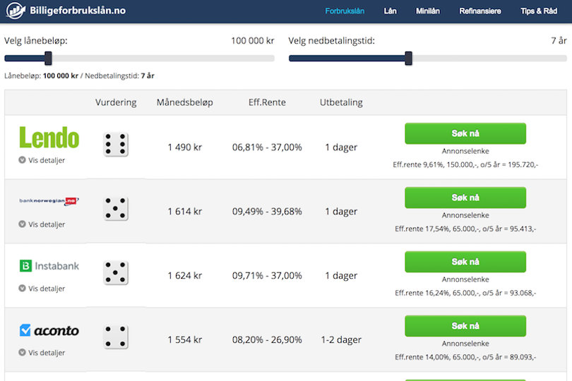Click the nedbetalingstid slider handle
This screenshot has height=381, width=572.
[x=409, y=59]
